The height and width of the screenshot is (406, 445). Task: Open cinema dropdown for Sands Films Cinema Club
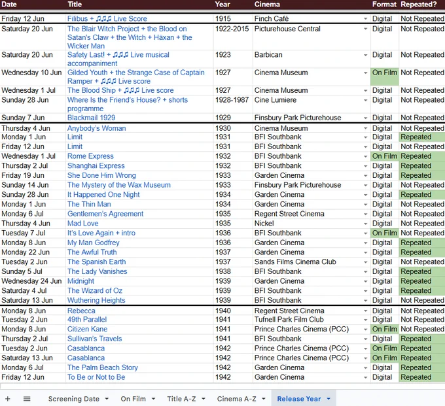tap(366, 262)
